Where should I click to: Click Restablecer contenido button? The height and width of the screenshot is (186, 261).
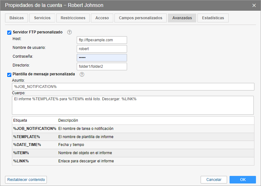pyautogui.click(x=26, y=180)
